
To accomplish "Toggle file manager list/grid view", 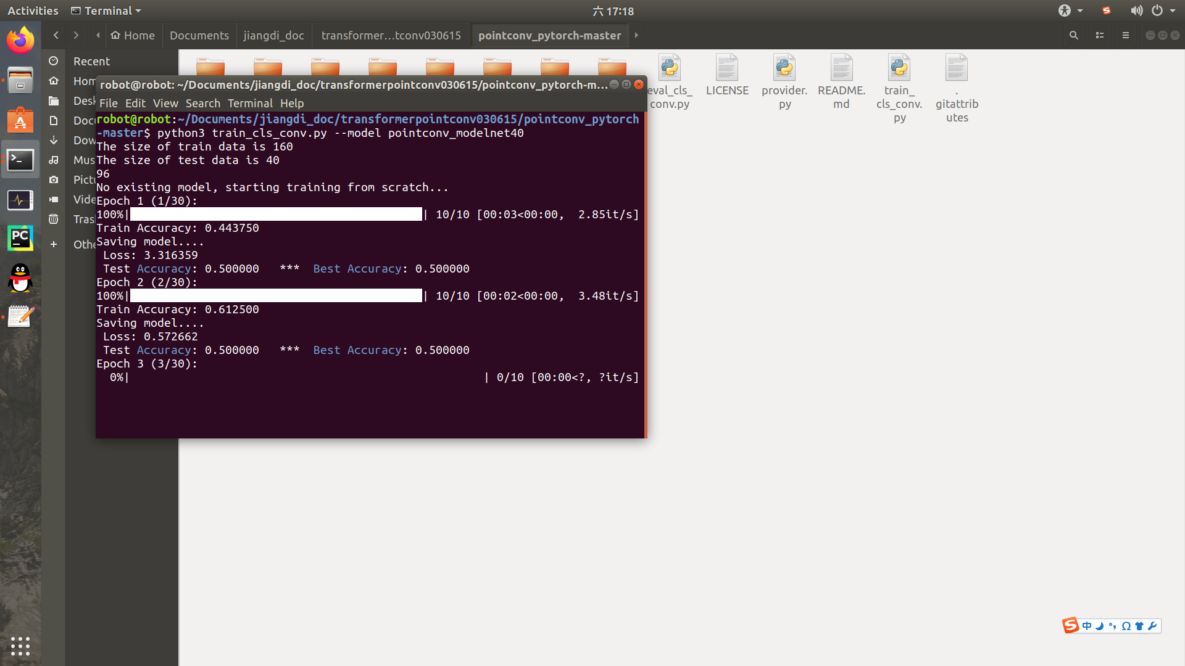I will click(1100, 35).
